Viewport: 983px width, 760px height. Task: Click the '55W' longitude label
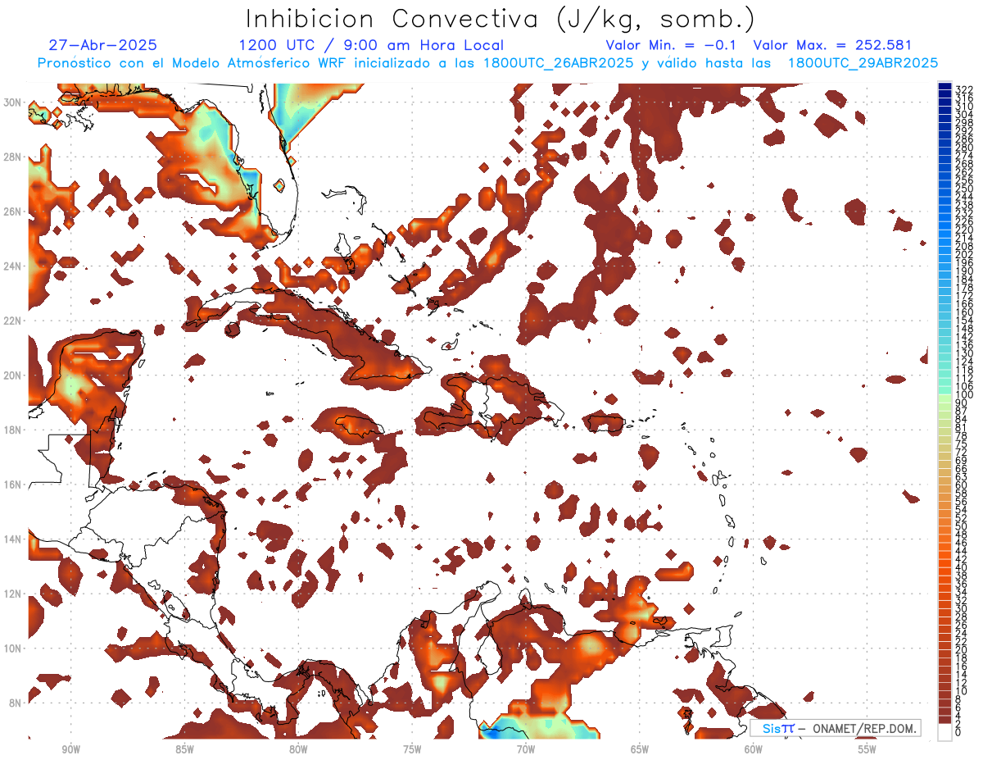[867, 749]
